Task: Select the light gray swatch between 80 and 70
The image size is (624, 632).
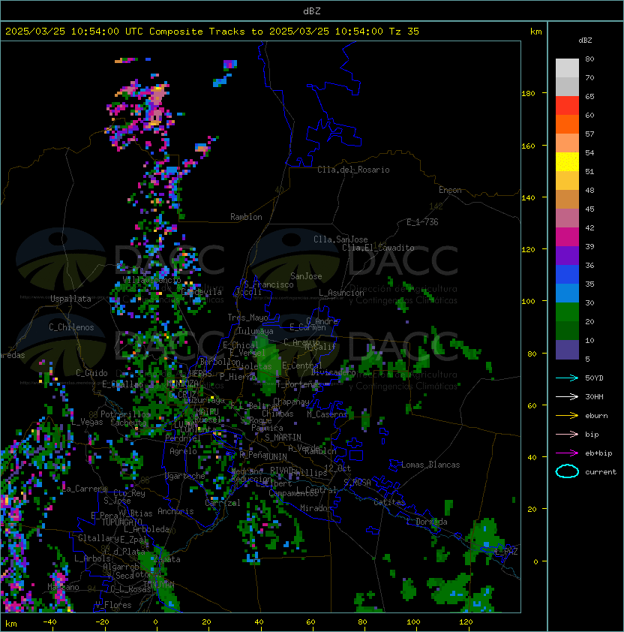Action: click(x=567, y=68)
